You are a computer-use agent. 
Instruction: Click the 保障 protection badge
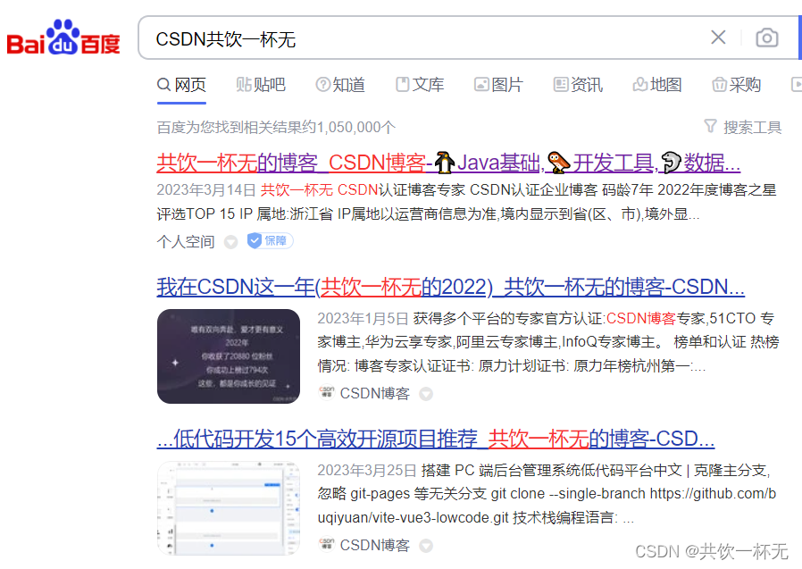click(x=269, y=240)
